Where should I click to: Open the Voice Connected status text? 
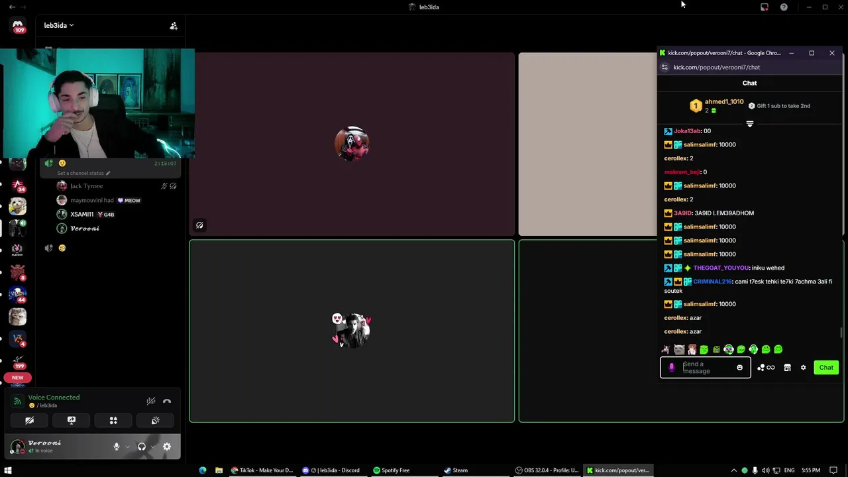coord(54,397)
